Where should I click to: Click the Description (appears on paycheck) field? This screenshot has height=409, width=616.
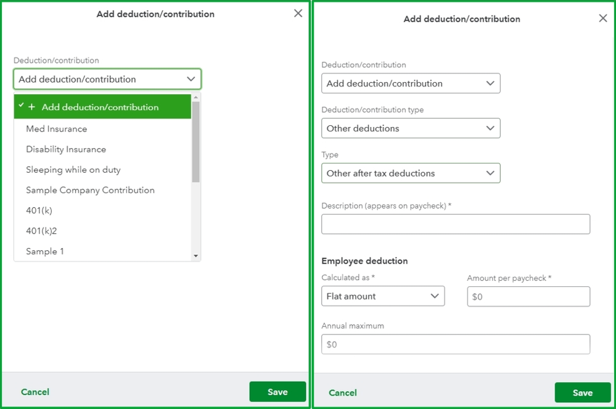[x=456, y=225]
